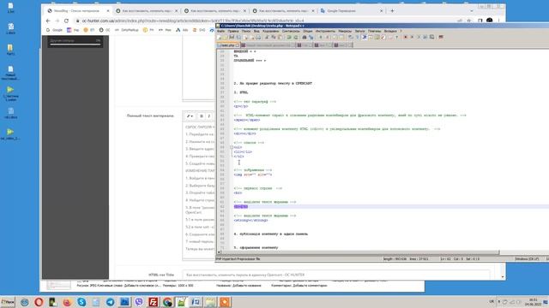Open the Плагины menu in Notepad++
549x308 pixels.
click(374, 31)
